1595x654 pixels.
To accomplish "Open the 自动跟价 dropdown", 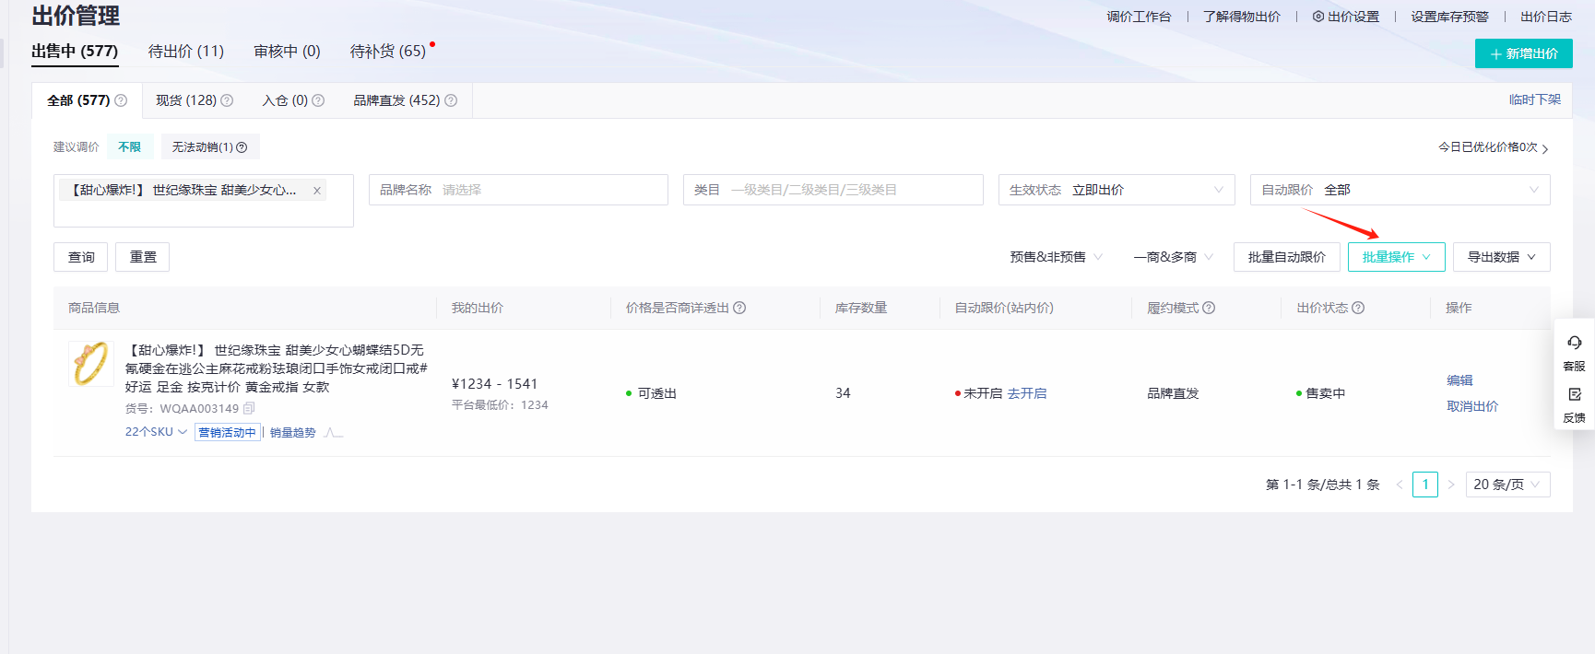I will 1399,190.
